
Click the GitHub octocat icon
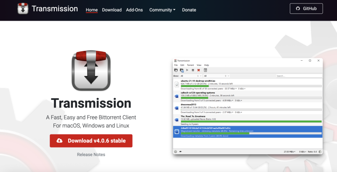tap(298, 8)
